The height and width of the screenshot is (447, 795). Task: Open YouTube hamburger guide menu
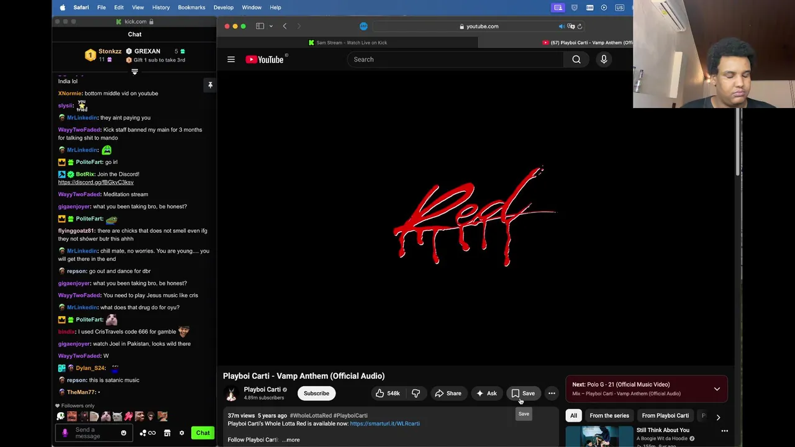pos(231,60)
